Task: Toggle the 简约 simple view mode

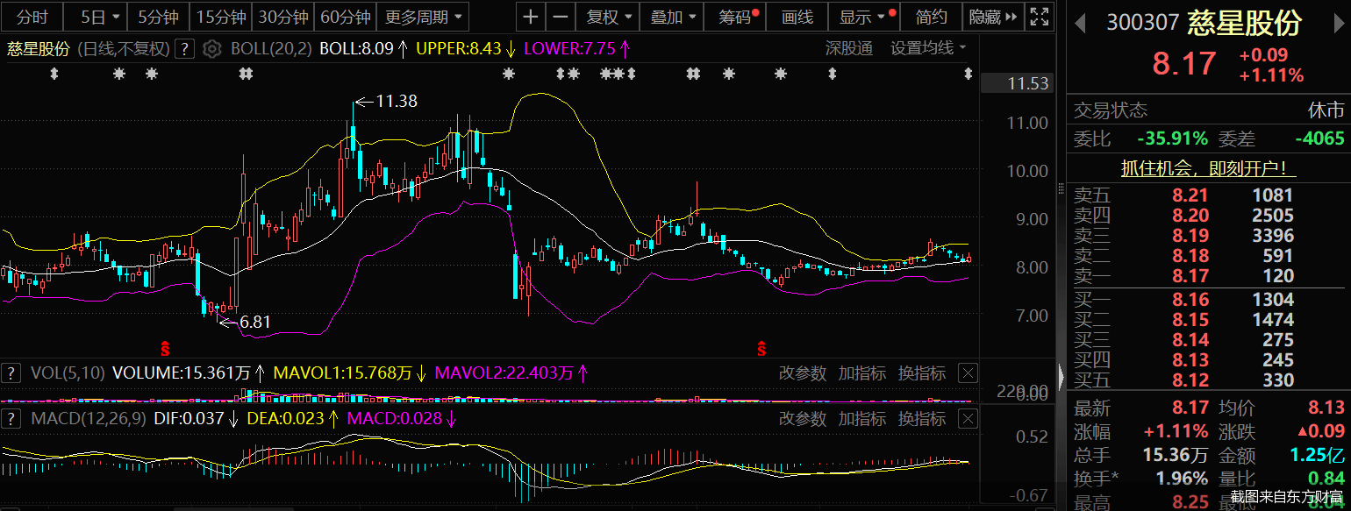Action: tap(931, 17)
